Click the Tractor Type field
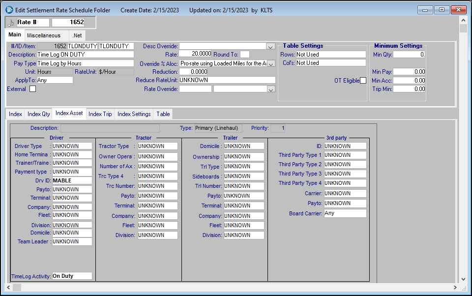472x296 pixels. (x=158, y=146)
